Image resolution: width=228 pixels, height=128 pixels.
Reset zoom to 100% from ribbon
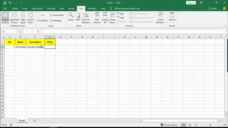point(78,17)
